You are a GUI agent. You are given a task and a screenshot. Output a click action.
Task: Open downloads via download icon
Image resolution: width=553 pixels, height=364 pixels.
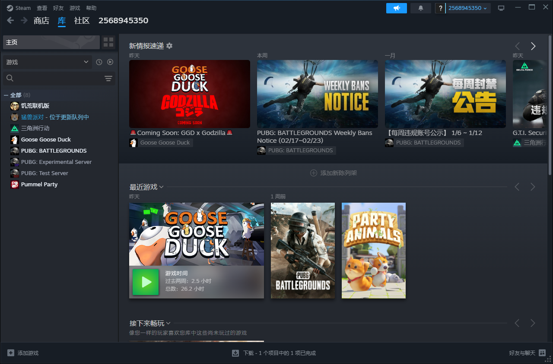[235, 353]
